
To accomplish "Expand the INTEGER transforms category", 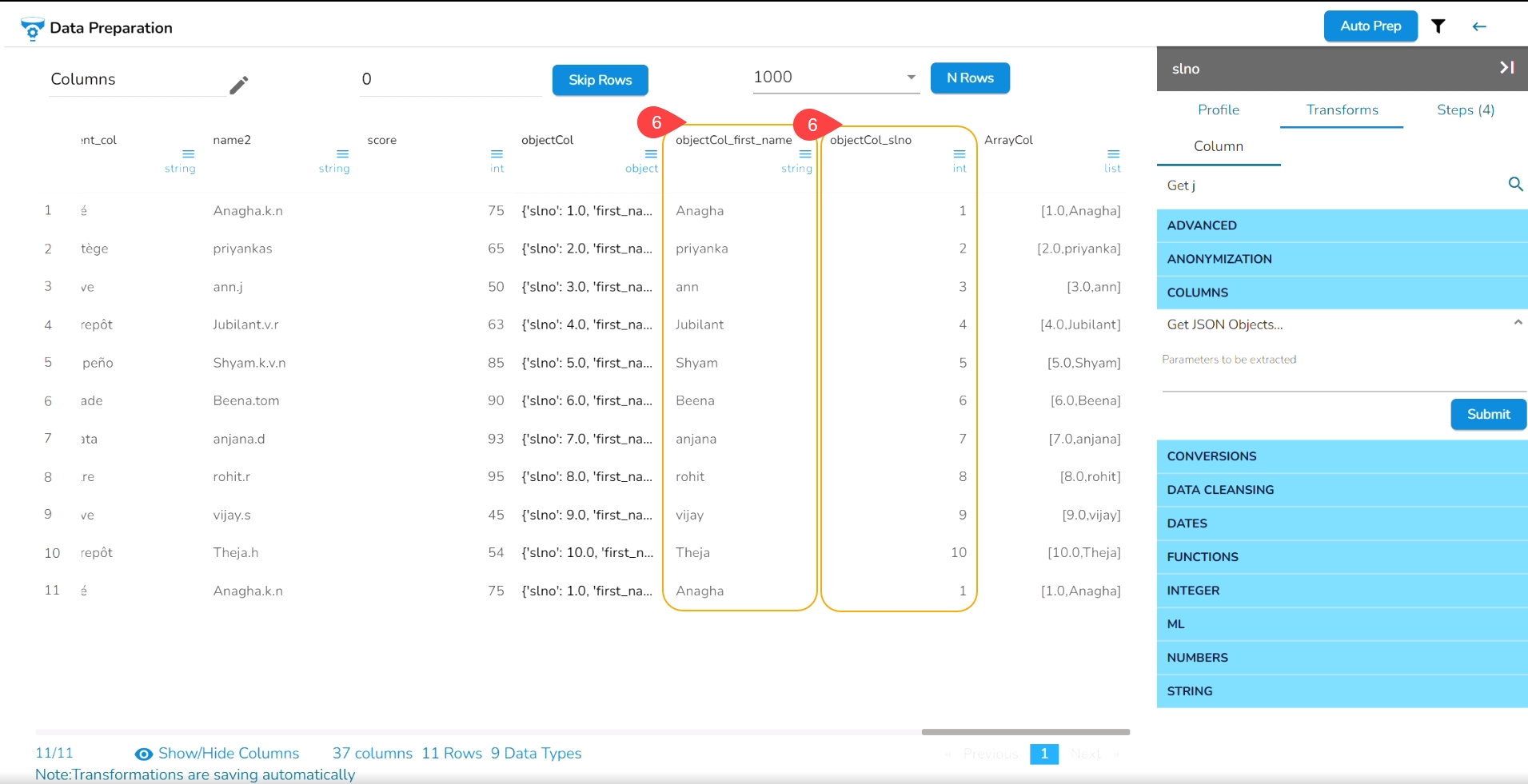I will click(1342, 591).
